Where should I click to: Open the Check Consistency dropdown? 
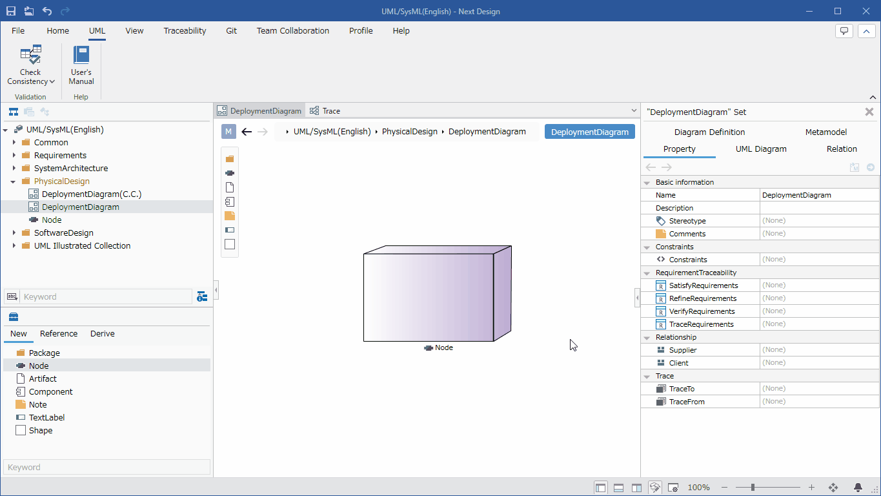pos(30,66)
